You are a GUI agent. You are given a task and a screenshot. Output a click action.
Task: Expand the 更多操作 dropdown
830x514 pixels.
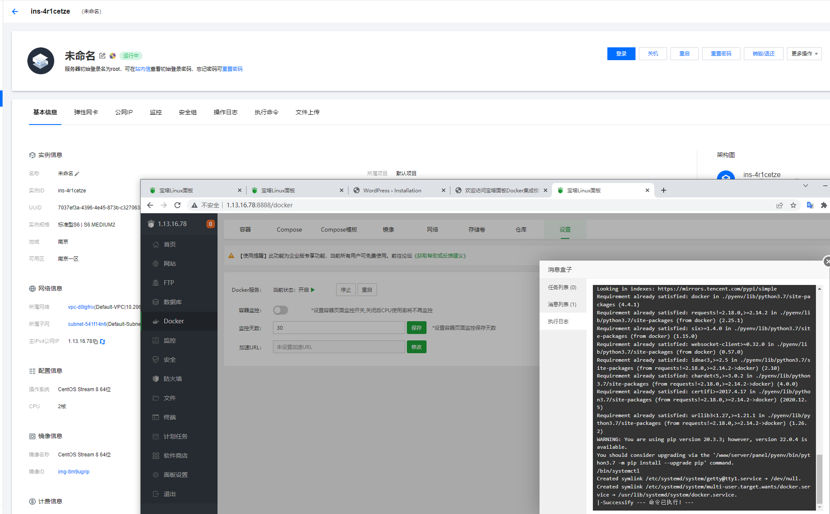click(804, 54)
